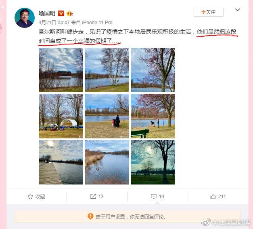Open the 喻国明 username link
This screenshot has height=229, width=253.
47,13
